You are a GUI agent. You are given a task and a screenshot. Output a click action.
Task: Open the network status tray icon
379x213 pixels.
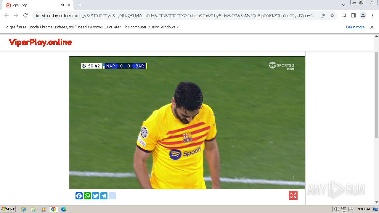pos(344,209)
